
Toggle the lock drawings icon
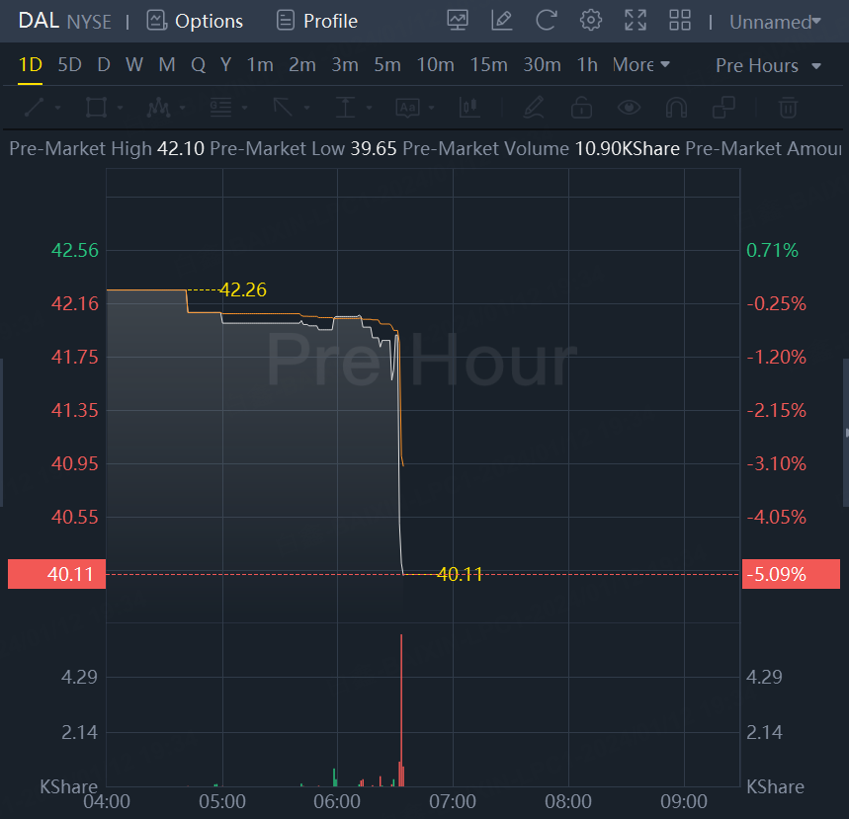(581, 107)
